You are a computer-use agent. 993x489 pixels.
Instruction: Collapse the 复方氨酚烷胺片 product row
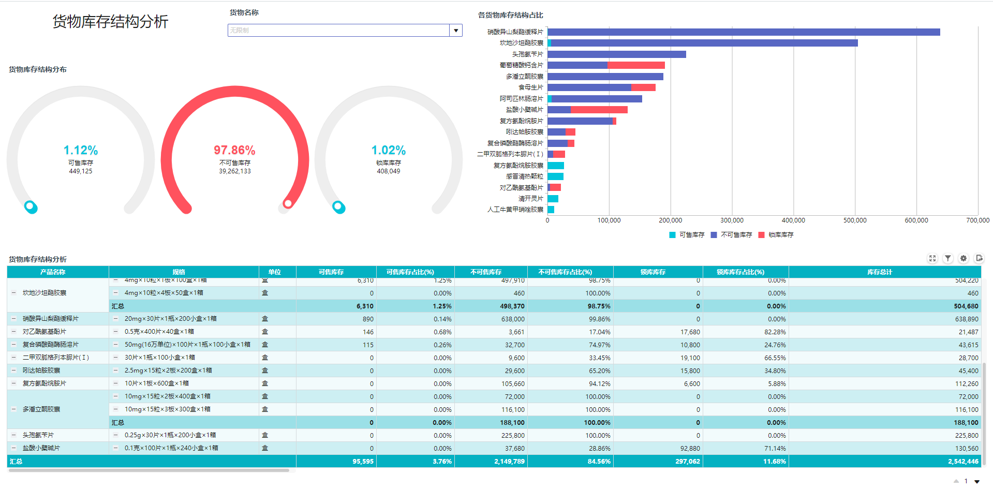pyautogui.click(x=14, y=383)
